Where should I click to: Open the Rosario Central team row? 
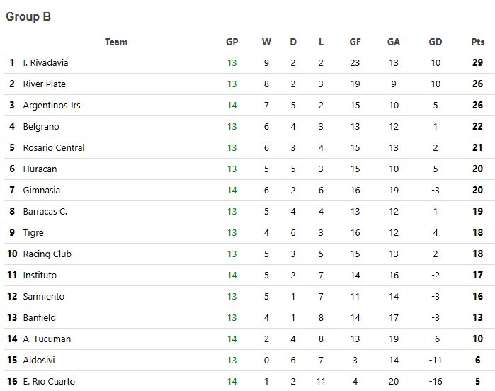tap(54, 148)
